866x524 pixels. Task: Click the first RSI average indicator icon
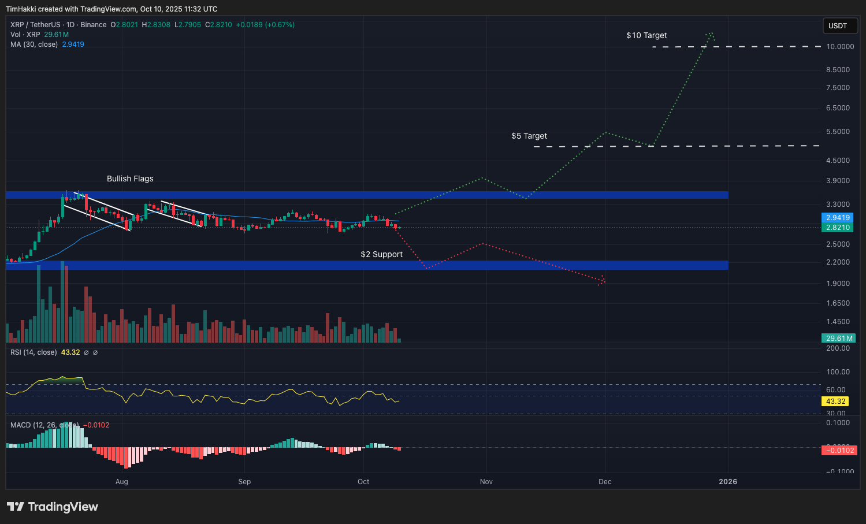(x=87, y=352)
